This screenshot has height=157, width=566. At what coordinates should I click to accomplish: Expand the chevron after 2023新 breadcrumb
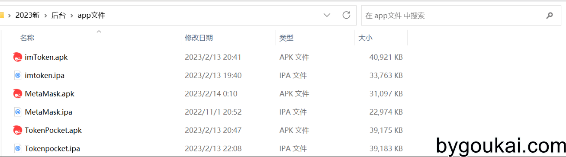45,16
